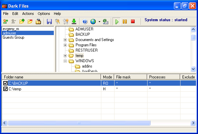Click the RESTRUSER folder icon
198x134 pixels.
[71, 51]
